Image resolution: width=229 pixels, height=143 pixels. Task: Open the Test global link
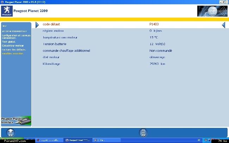9,42
